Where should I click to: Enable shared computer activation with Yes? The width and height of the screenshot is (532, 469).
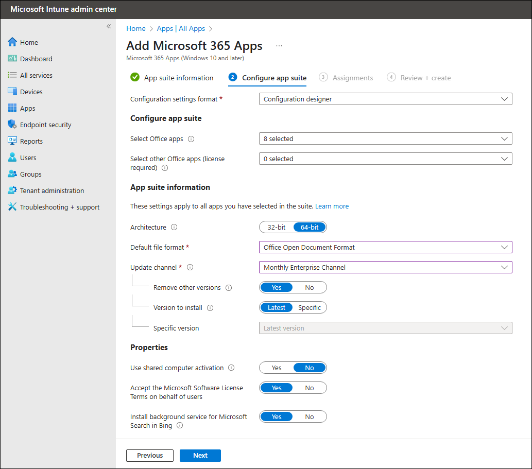pos(277,368)
